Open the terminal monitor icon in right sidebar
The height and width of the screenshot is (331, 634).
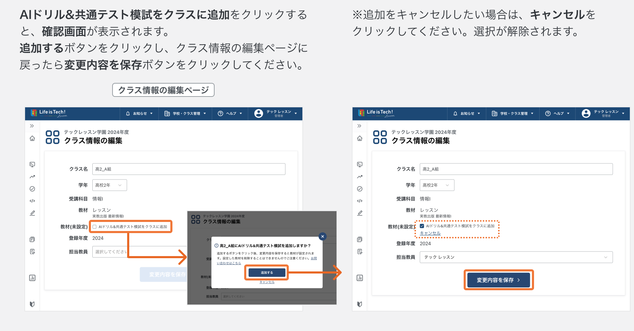click(x=360, y=164)
